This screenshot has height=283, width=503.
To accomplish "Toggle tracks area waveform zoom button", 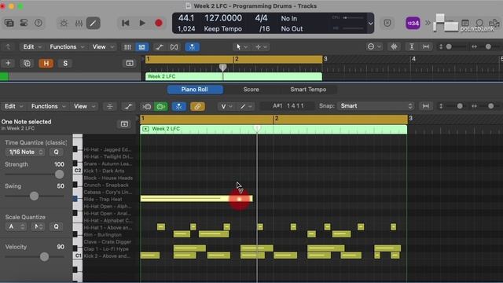I will pyautogui.click(x=394, y=47).
